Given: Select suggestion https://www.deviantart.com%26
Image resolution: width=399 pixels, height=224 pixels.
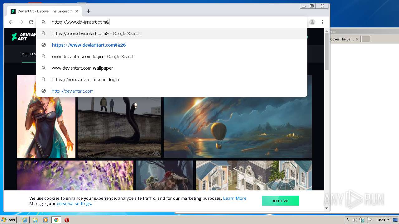Looking at the screenshot, I should point(172,45).
